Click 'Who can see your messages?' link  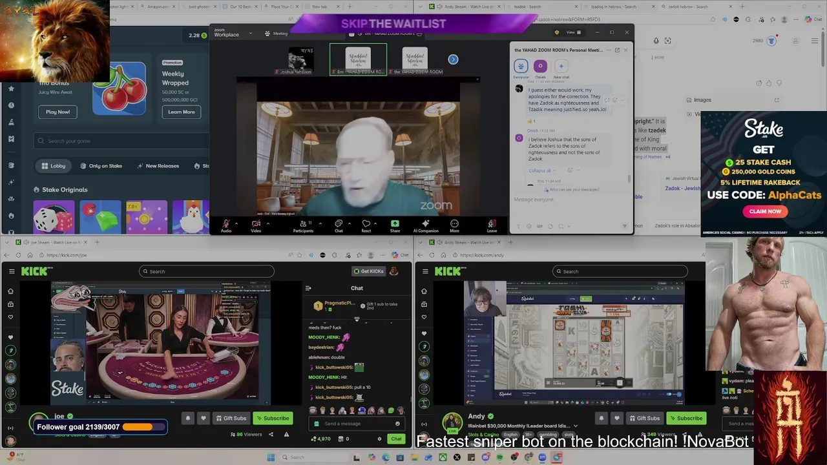[574, 189]
